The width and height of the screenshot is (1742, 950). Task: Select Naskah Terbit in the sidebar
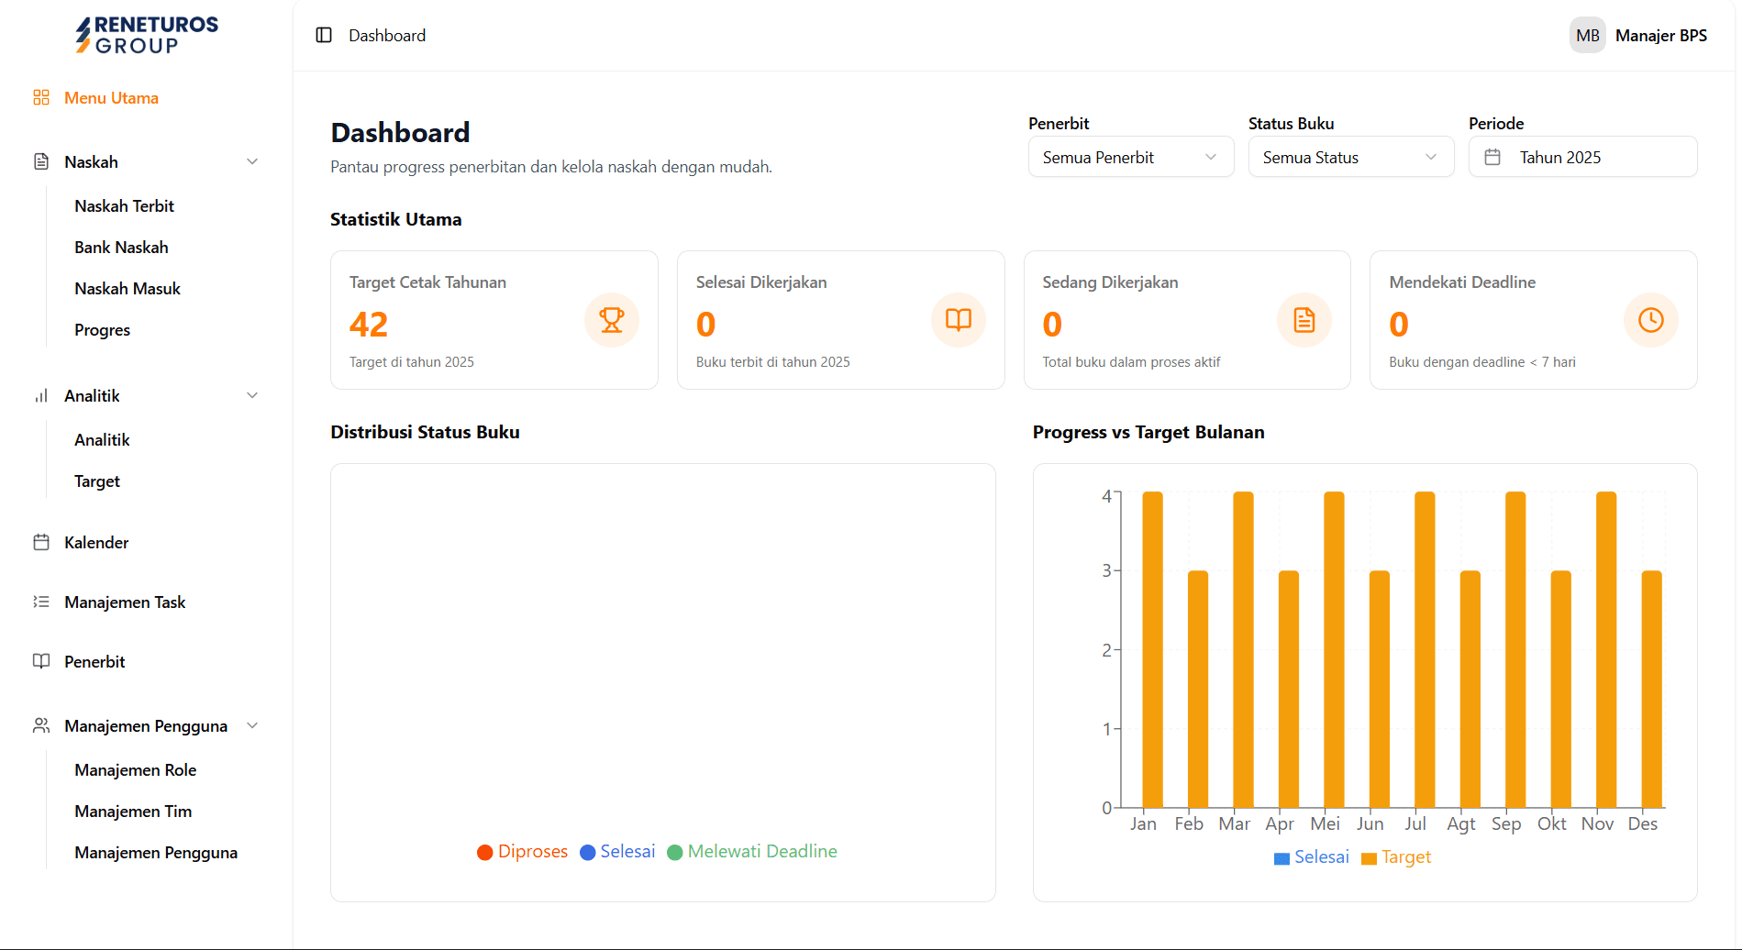click(125, 205)
